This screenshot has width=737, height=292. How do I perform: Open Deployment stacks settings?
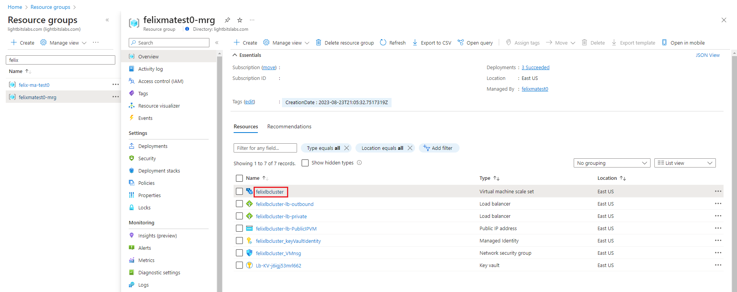tap(159, 171)
